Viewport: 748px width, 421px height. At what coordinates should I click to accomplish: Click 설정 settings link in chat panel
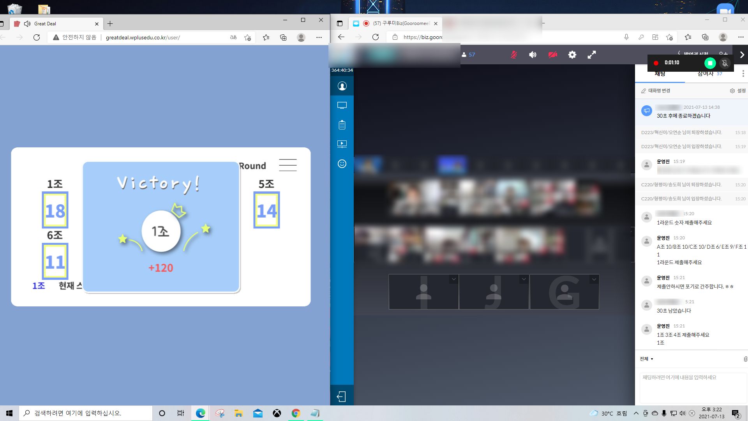pyautogui.click(x=737, y=91)
